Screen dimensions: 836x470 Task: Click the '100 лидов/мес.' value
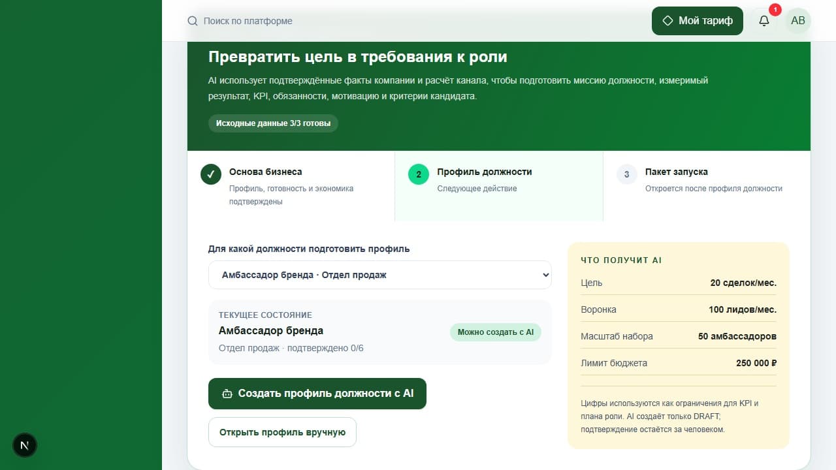tap(743, 309)
